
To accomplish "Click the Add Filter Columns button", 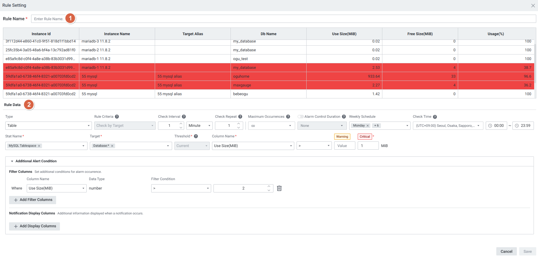I will [33, 200].
